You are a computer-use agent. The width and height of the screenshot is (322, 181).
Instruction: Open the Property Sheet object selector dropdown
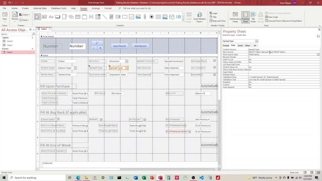click(x=257, y=41)
